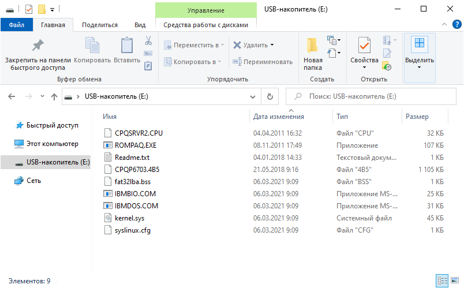Screen dimensions: 464x288
Task: Open the Easy access dropdown
Action: coord(334,53)
